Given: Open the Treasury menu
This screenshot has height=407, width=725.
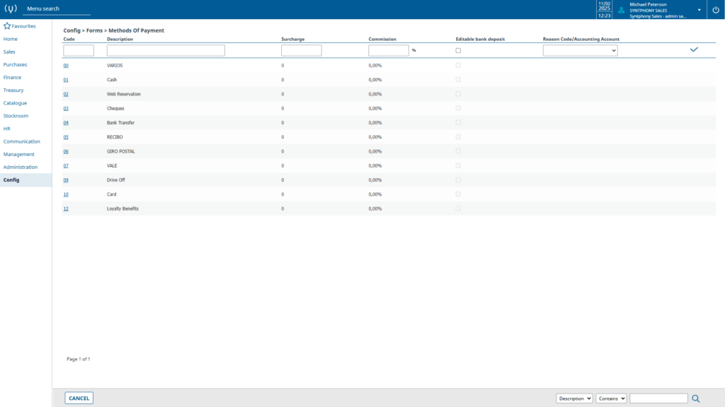Looking at the screenshot, I should (x=13, y=90).
